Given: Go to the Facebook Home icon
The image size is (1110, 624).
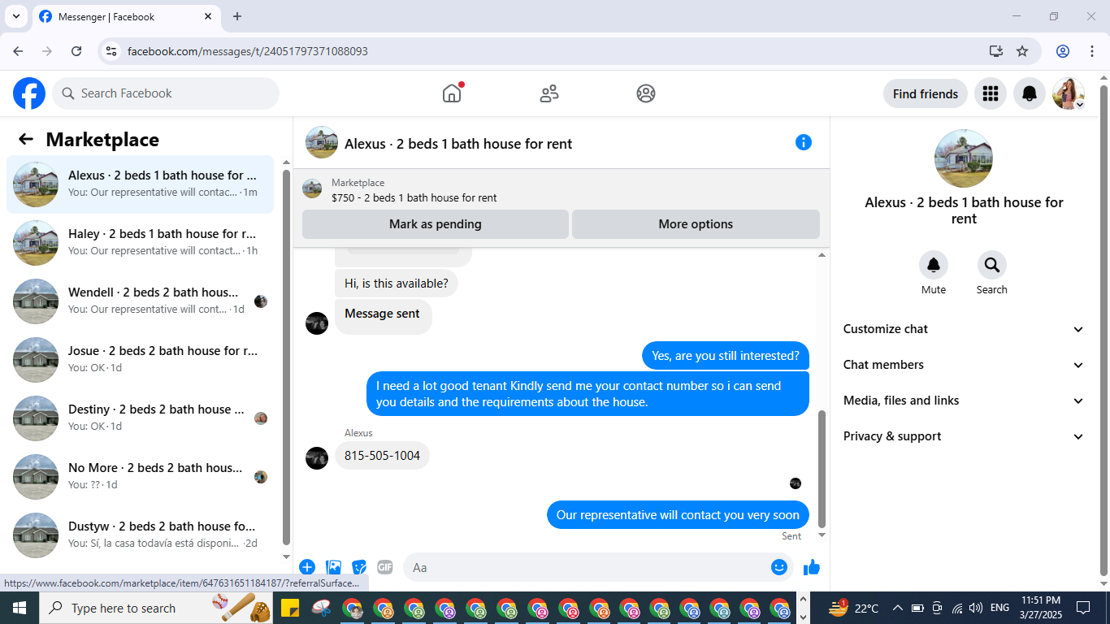Looking at the screenshot, I should (x=452, y=93).
